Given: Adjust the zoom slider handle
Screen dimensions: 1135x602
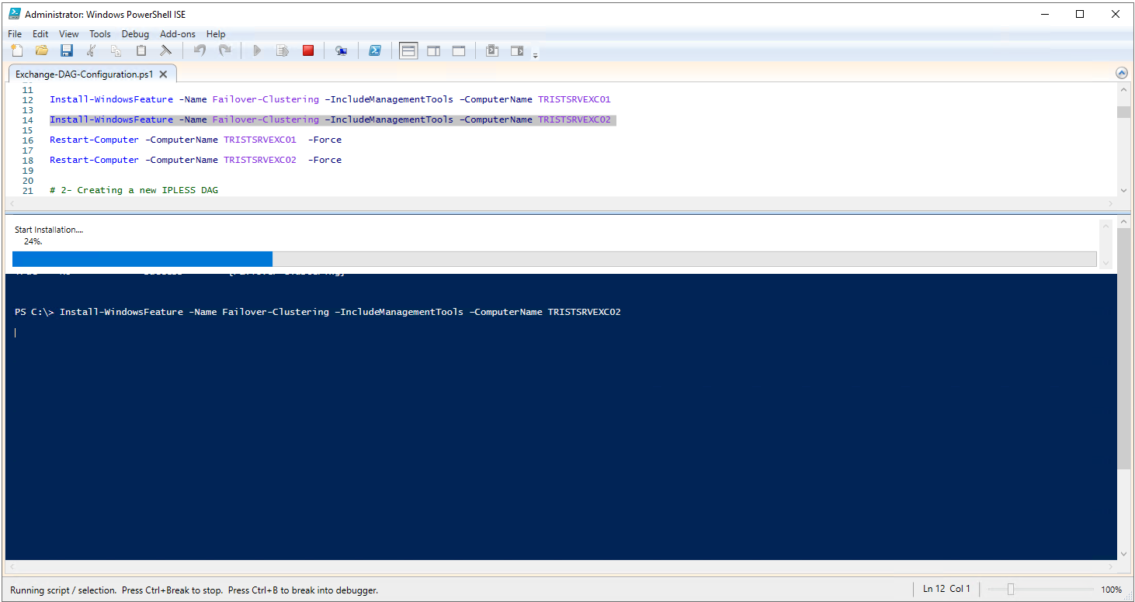Looking at the screenshot, I should pyautogui.click(x=1010, y=590).
